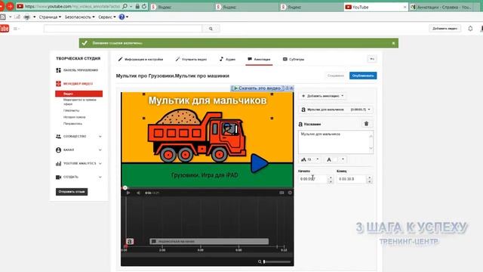Click the annotation text box 'Мультик для мальчиков'

pos(336,142)
